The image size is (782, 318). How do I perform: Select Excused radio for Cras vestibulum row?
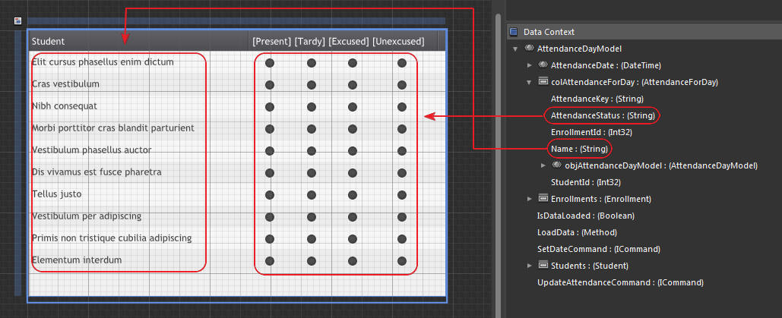pyautogui.click(x=353, y=85)
